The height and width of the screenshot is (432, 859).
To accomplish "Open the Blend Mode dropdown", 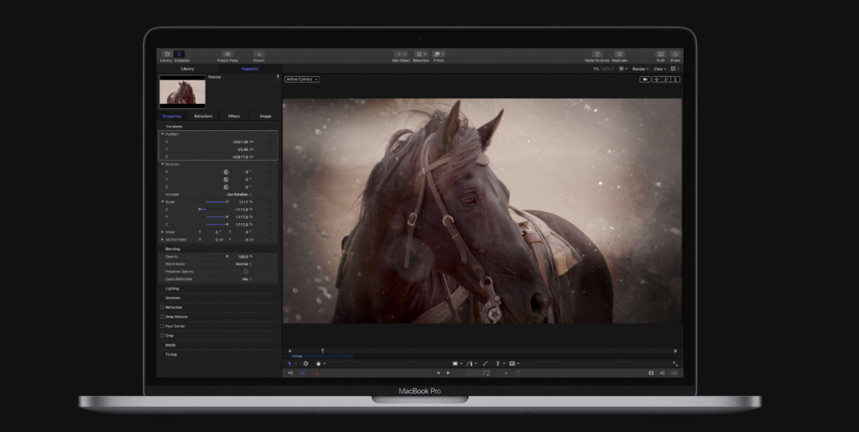I will click(x=242, y=264).
